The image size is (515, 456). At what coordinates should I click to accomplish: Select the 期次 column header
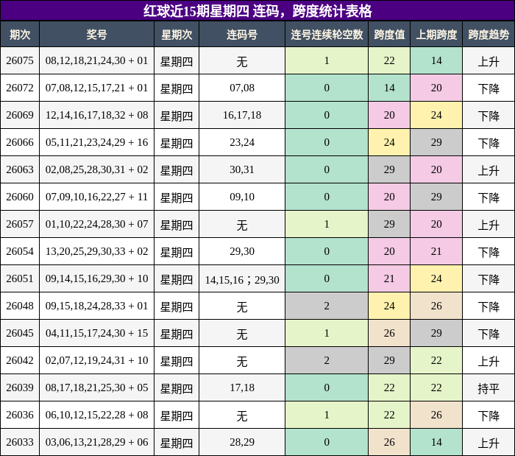20,34
